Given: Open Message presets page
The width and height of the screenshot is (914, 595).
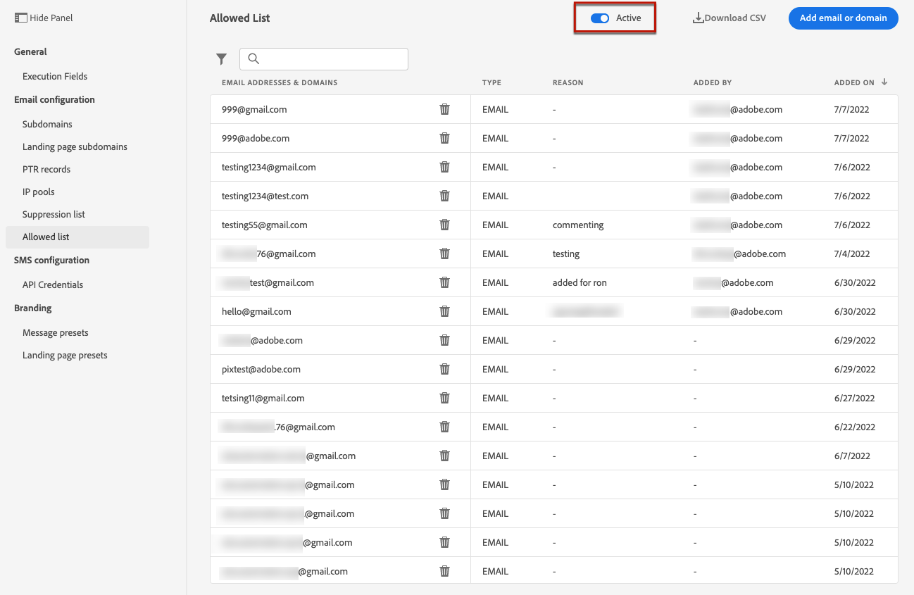Looking at the screenshot, I should coord(56,332).
